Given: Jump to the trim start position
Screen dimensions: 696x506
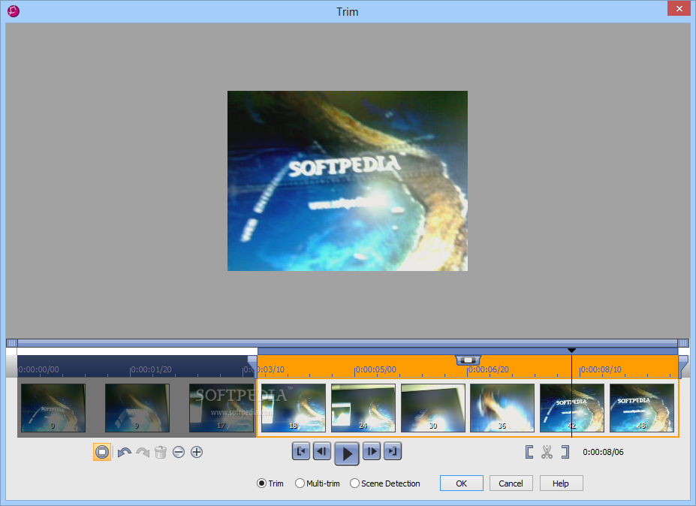Looking at the screenshot, I should click(301, 451).
